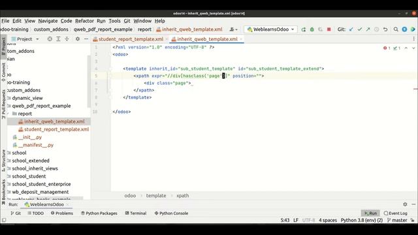Click select opened file target icon
The image size is (418, 235).
click(50, 39)
